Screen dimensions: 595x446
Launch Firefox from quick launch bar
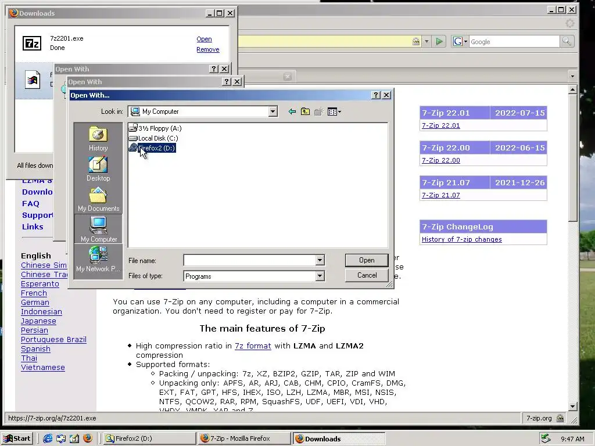point(88,438)
